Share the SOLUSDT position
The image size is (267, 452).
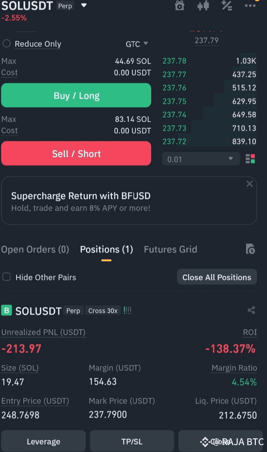coord(251,310)
